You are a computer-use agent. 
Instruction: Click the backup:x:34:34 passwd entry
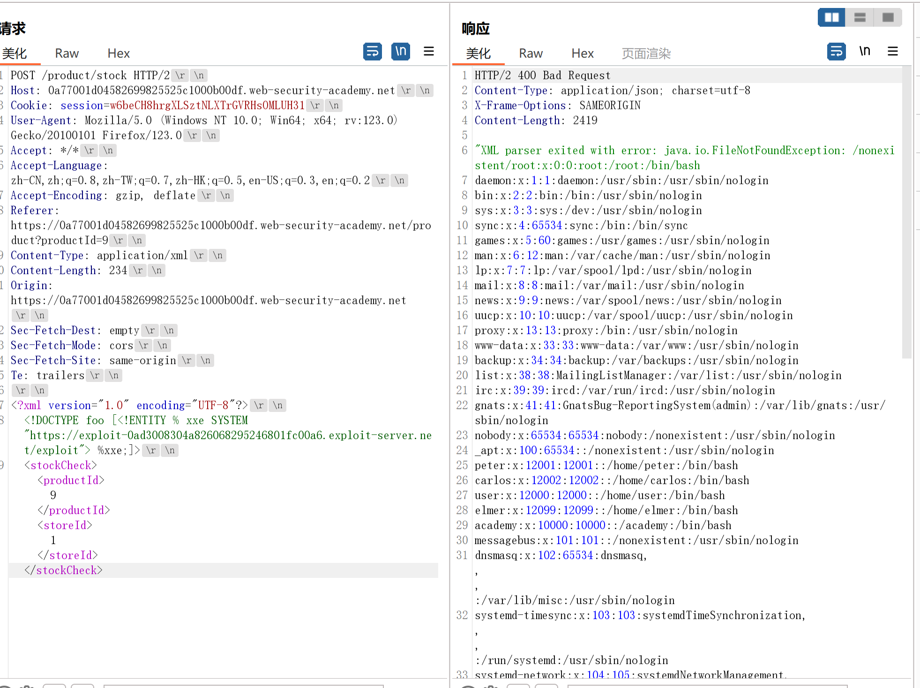point(637,360)
